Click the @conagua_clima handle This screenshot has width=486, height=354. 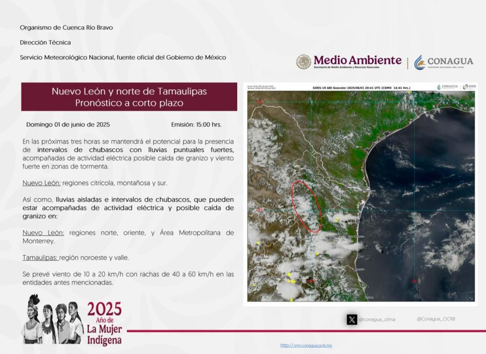377,319
